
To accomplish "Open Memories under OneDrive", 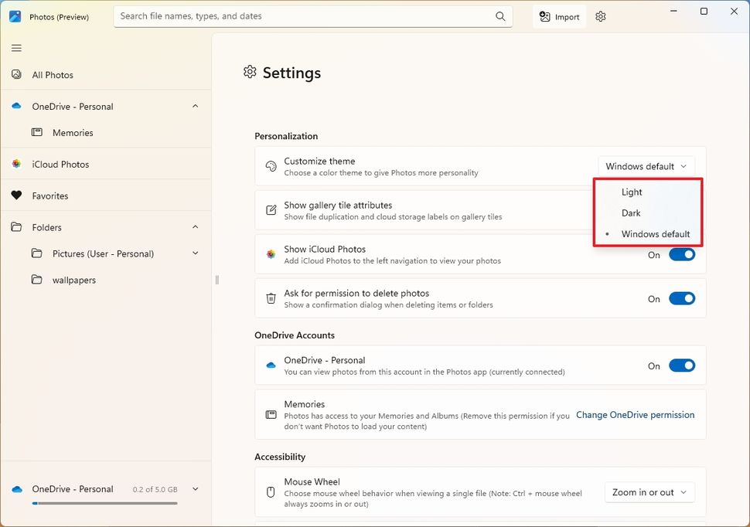I will coord(73,133).
